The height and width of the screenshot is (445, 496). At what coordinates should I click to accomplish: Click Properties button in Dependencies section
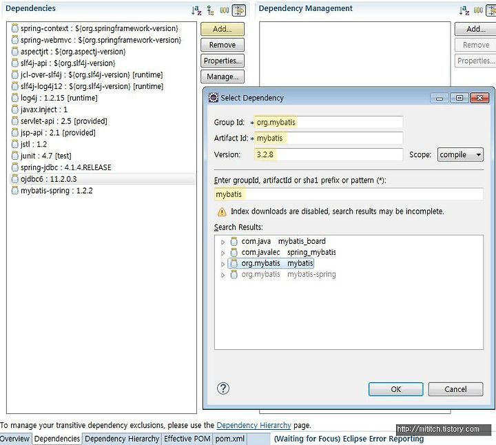223,61
